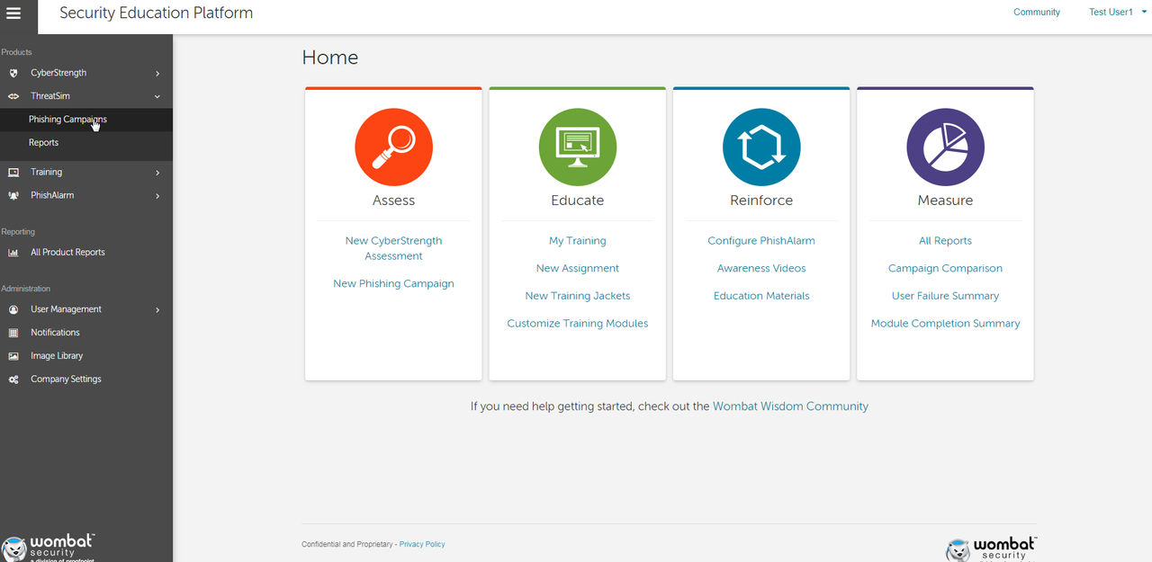The height and width of the screenshot is (562, 1152).
Task: Open the Test User1 dropdown arrow
Action: tap(1144, 12)
